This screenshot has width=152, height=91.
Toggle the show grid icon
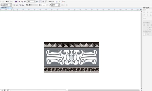click(x=43, y=2)
